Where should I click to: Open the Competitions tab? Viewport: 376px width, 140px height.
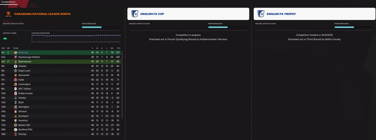(x=8, y=2)
